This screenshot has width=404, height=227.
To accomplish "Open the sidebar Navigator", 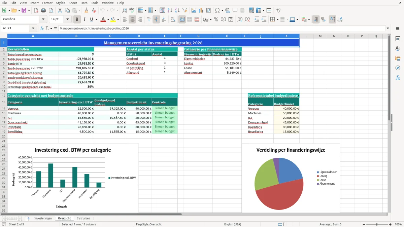I will click(398, 68).
